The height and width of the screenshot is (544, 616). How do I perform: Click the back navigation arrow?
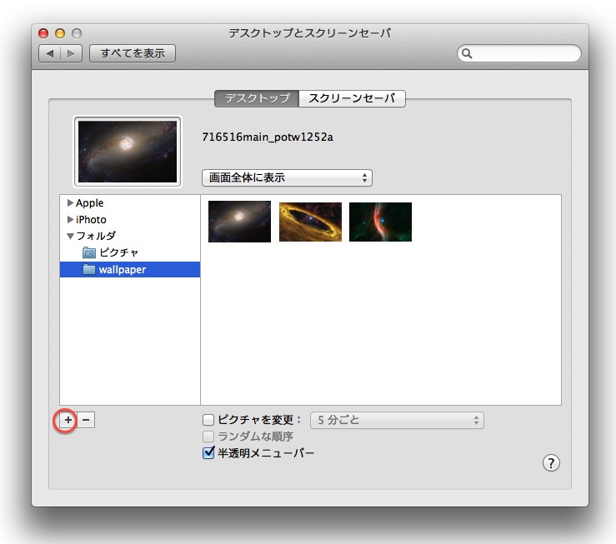[50, 53]
